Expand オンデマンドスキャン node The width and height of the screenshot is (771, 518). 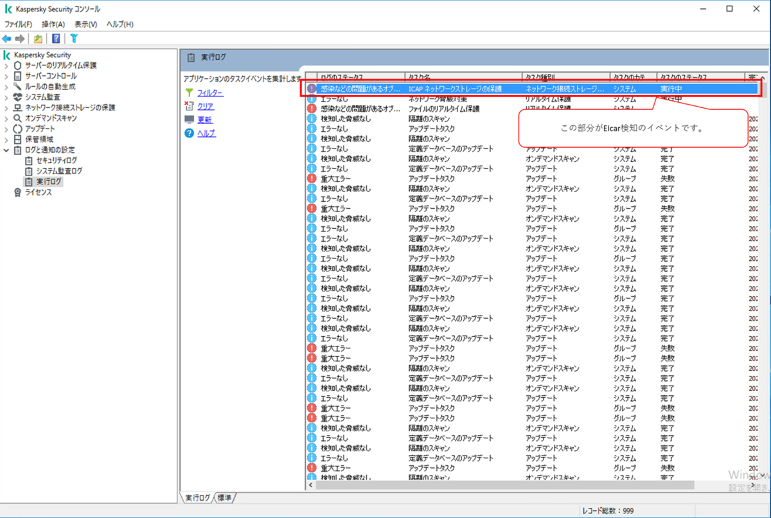point(6,118)
